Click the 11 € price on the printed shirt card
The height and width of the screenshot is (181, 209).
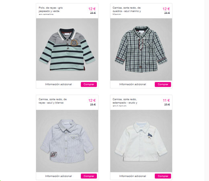pos(166,101)
